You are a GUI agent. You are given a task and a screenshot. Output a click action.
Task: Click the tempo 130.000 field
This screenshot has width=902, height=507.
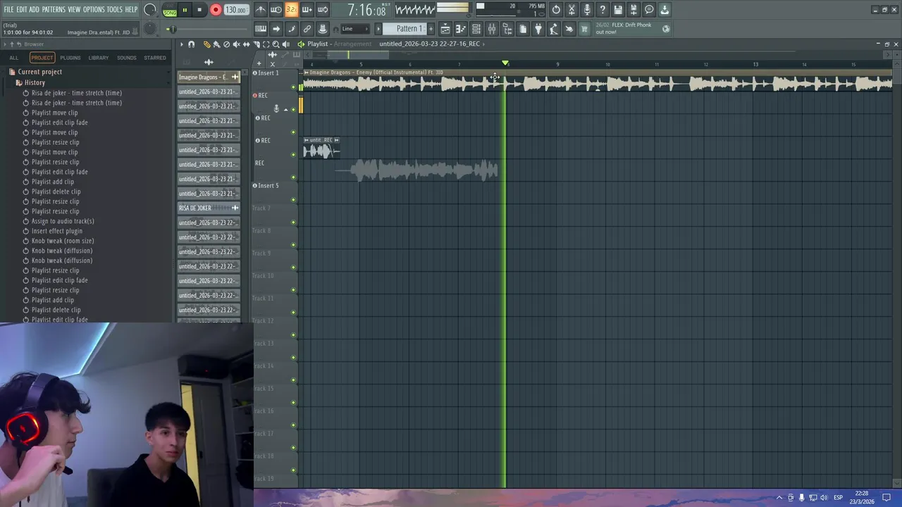coord(235,10)
